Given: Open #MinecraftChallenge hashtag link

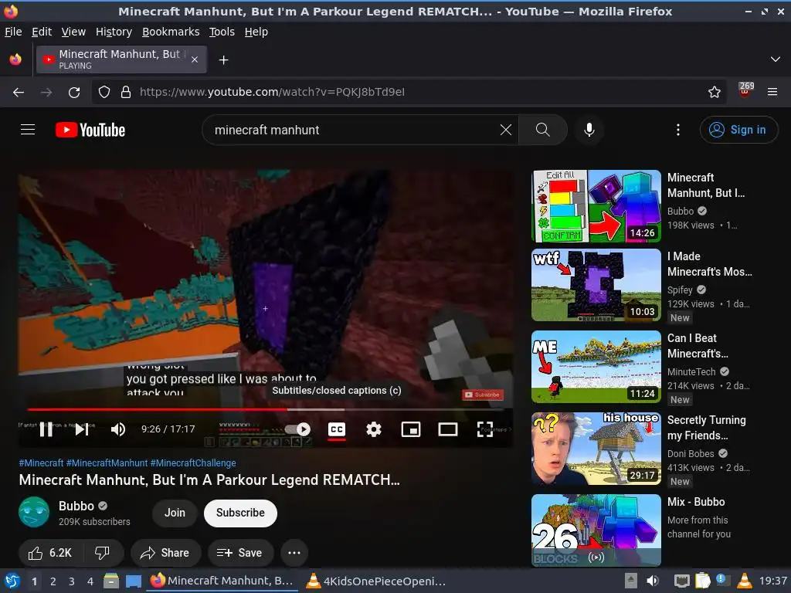Looking at the screenshot, I should pos(193,463).
